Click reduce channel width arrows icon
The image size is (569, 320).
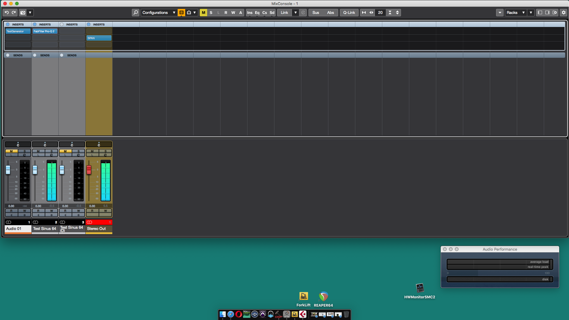(x=364, y=12)
